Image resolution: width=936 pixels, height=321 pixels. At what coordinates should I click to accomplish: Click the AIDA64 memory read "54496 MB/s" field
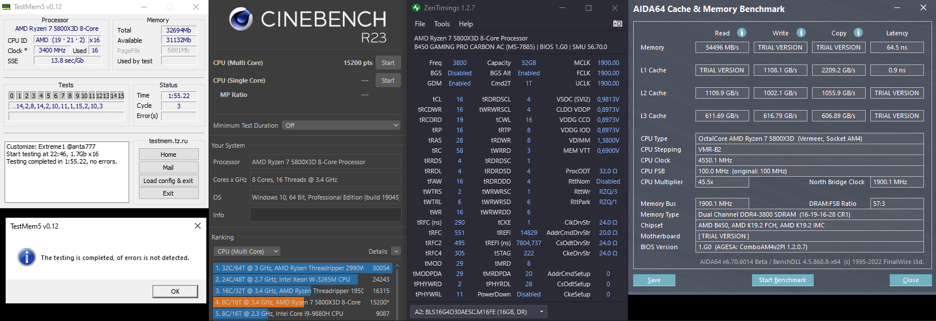(x=722, y=47)
